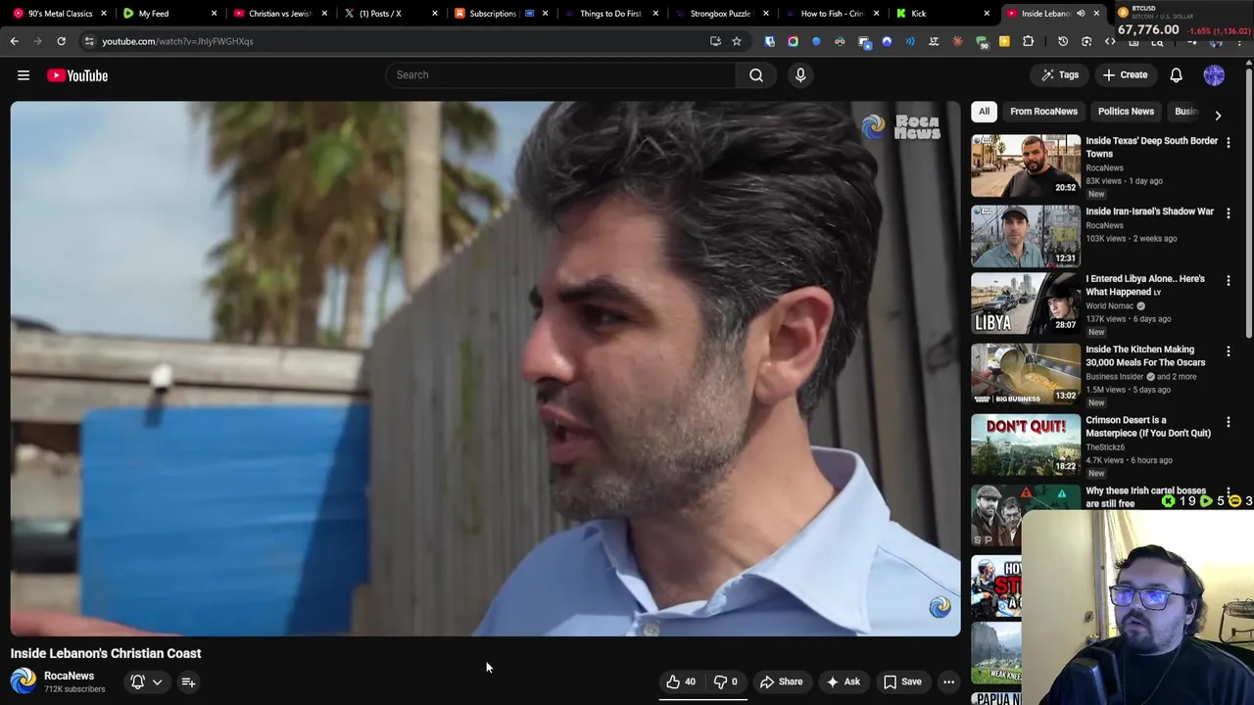Click the red starburst extension icon

click(x=957, y=41)
